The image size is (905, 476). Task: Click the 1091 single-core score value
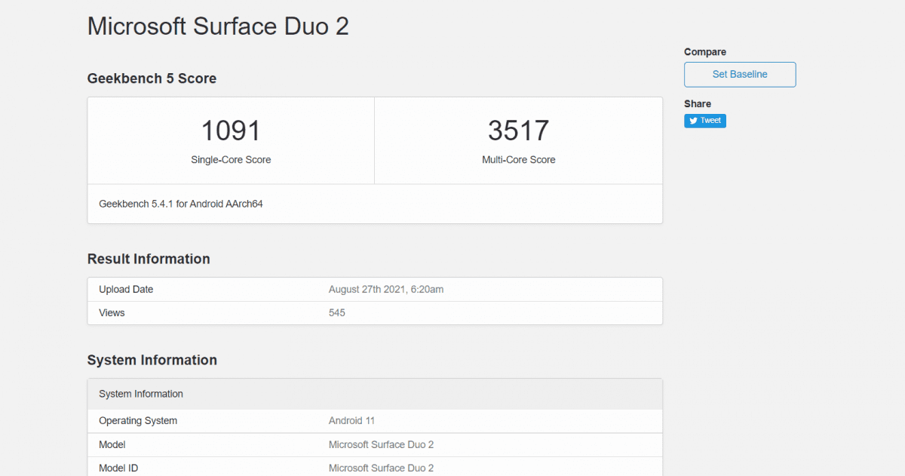tap(231, 131)
